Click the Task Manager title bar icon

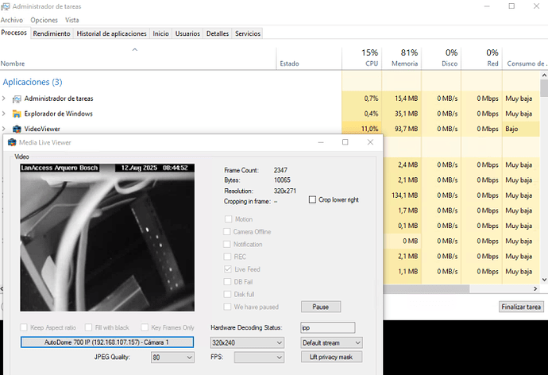point(6,6)
